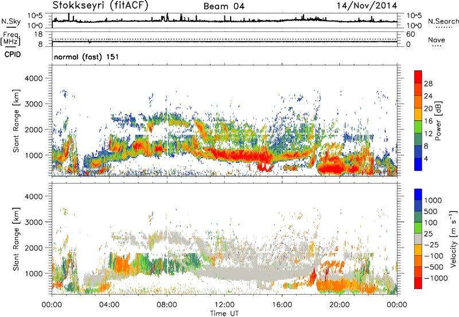Click the '12:00' time tick label
Screen dimensions: 459x317
tap(224, 305)
